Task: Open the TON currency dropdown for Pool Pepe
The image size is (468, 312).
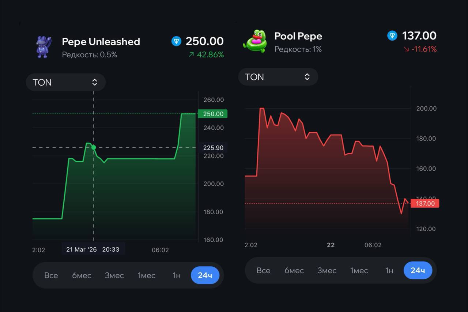Action: 278,77
